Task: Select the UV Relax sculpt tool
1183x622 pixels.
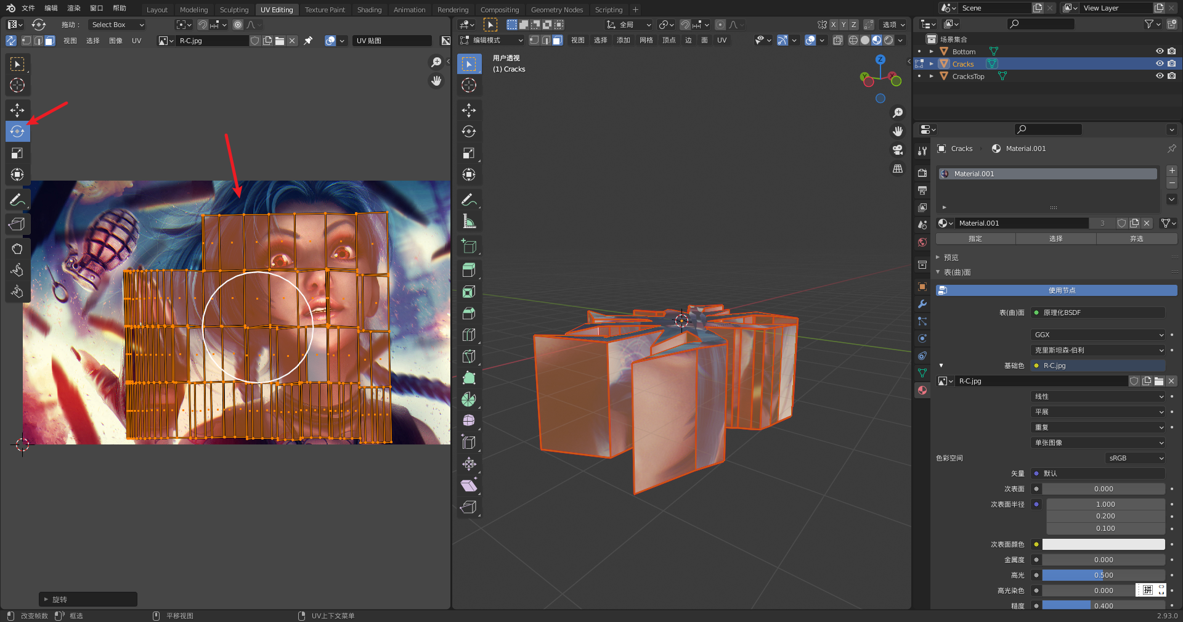Action: click(x=17, y=270)
